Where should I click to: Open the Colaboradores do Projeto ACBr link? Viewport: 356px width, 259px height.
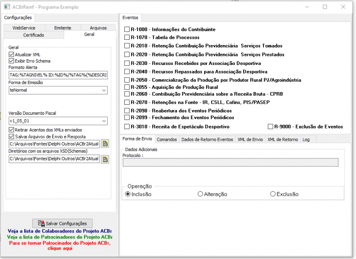60,231
